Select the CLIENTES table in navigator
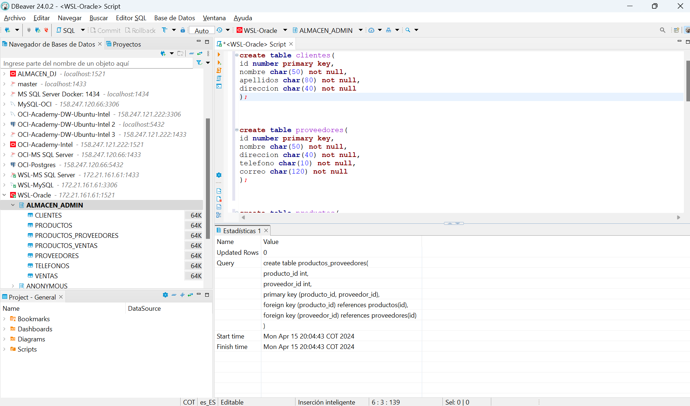Viewport: 690px width, 406px height. [48, 215]
